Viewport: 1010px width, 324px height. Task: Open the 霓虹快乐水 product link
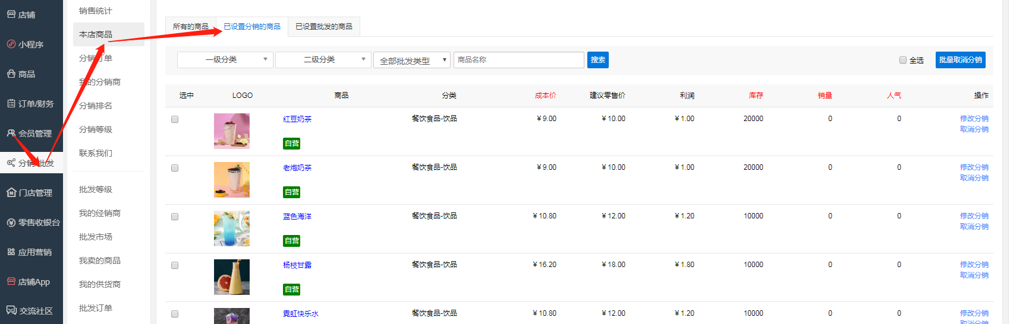tap(301, 314)
